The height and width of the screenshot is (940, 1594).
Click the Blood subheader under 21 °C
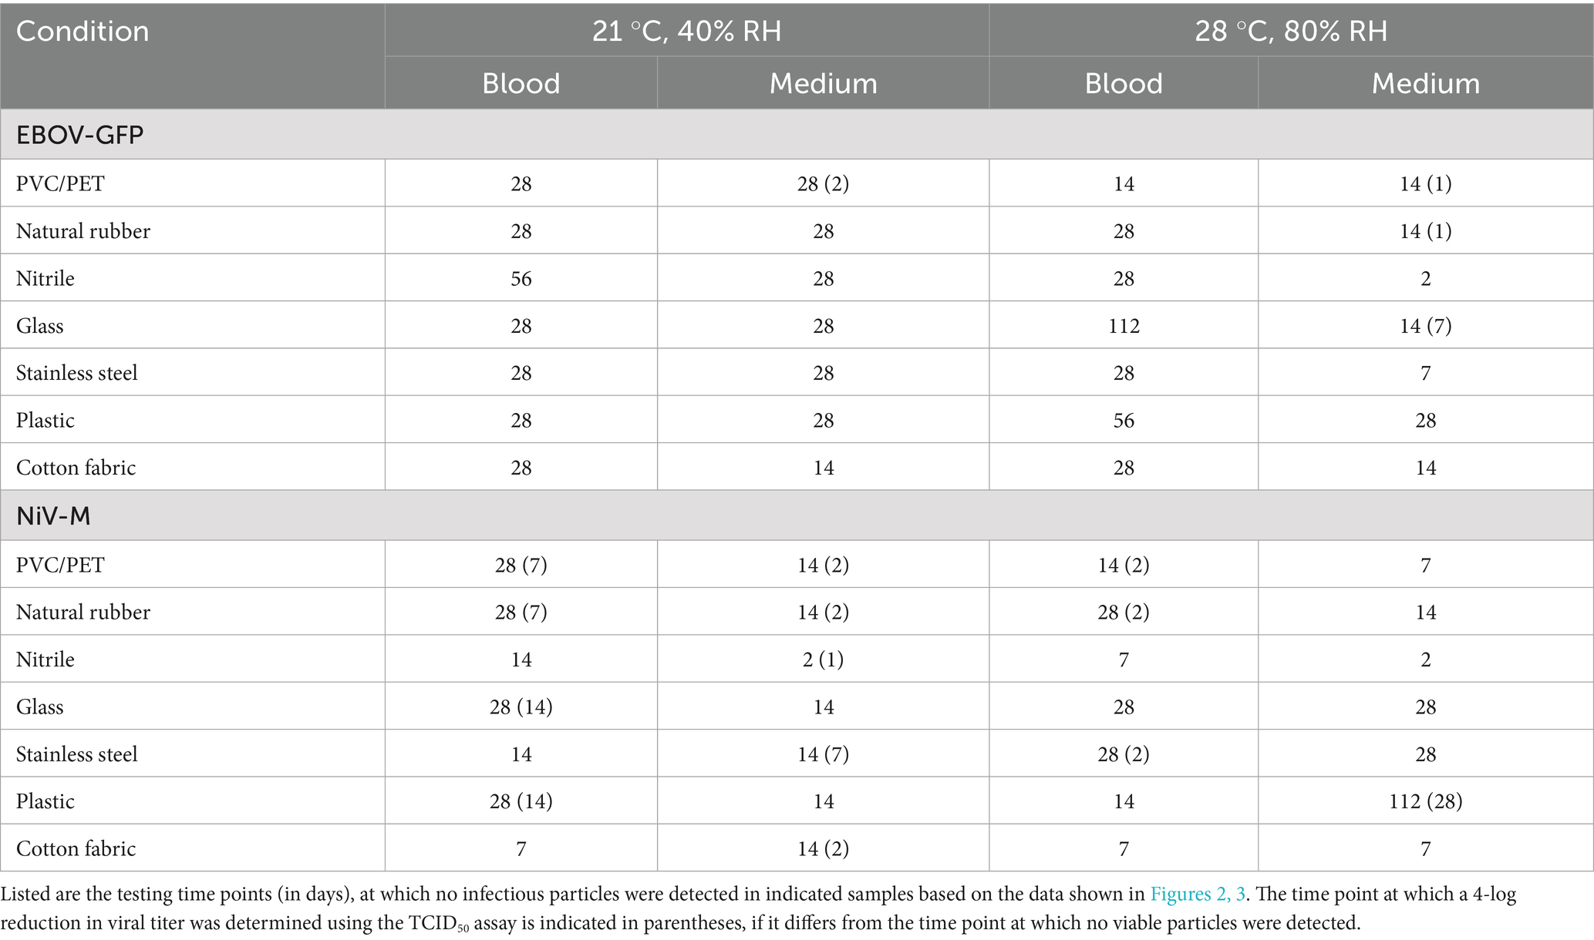[x=521, y=83]
